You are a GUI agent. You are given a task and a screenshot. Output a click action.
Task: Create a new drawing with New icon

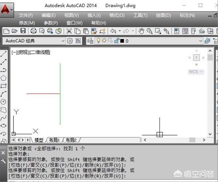coord(6,31)
